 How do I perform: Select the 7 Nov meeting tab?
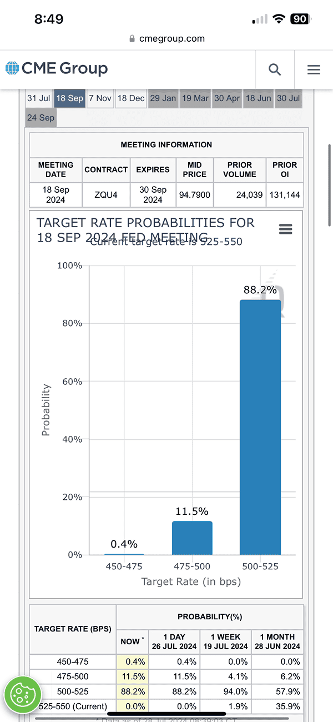(x=100, y=98)
